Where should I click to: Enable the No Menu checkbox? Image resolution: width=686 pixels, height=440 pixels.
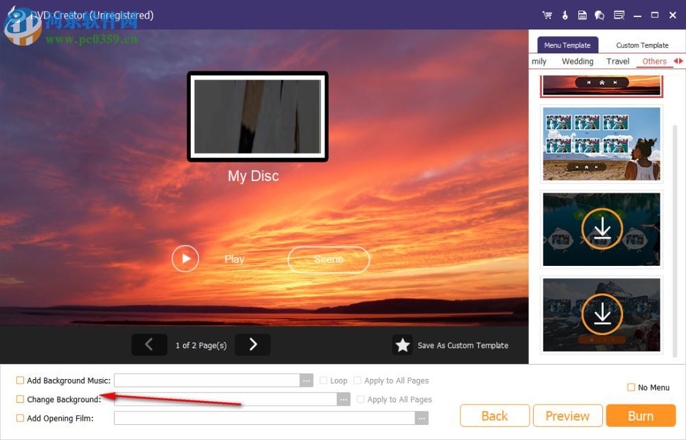click(x=630, y=387)
